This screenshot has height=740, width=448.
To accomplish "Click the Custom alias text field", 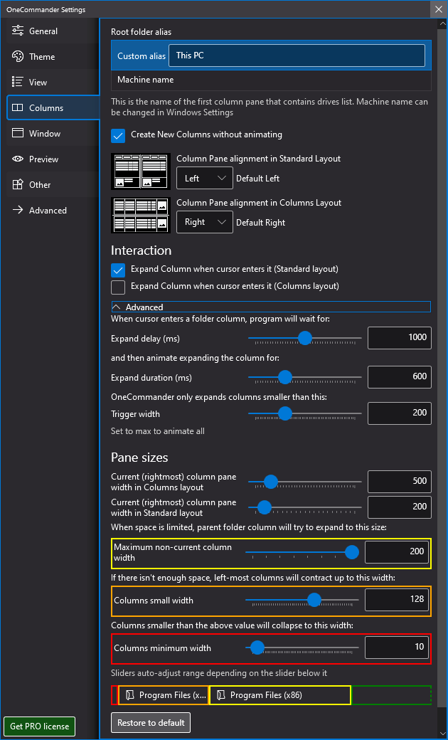I will [297, 55].
